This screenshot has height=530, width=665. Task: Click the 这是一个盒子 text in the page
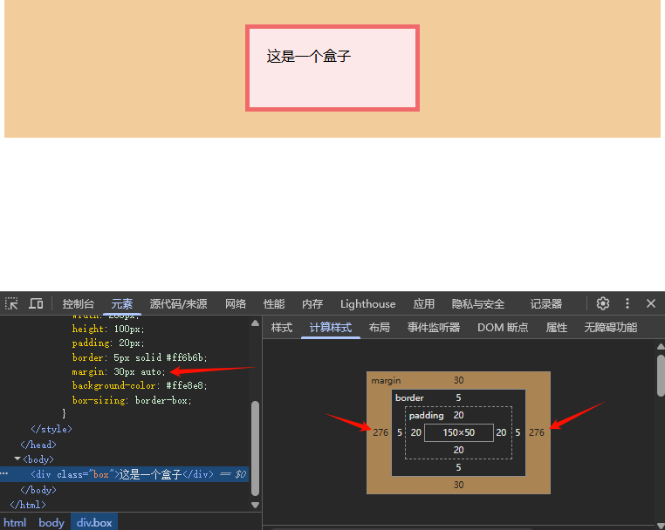pyautogui.click(x=309, y=56)
